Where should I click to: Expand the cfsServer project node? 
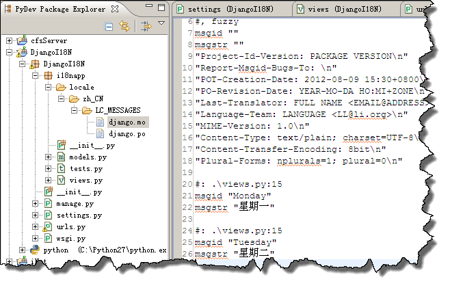tap(9, 41)
